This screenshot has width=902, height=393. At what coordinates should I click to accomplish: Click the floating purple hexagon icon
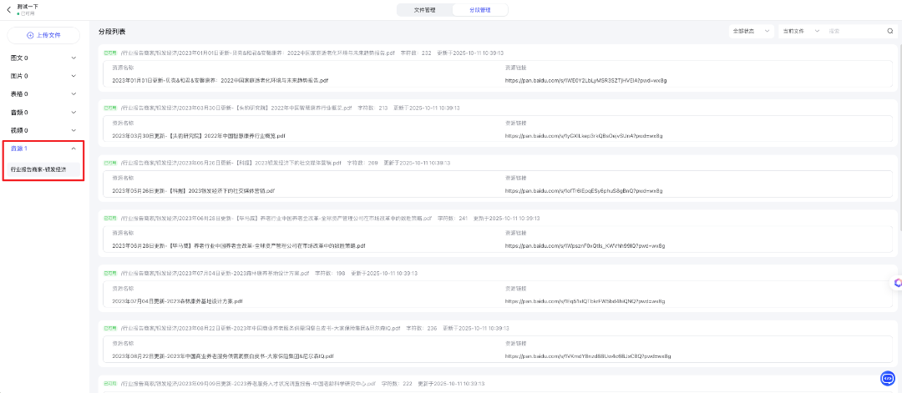click(x=898, y=283)
